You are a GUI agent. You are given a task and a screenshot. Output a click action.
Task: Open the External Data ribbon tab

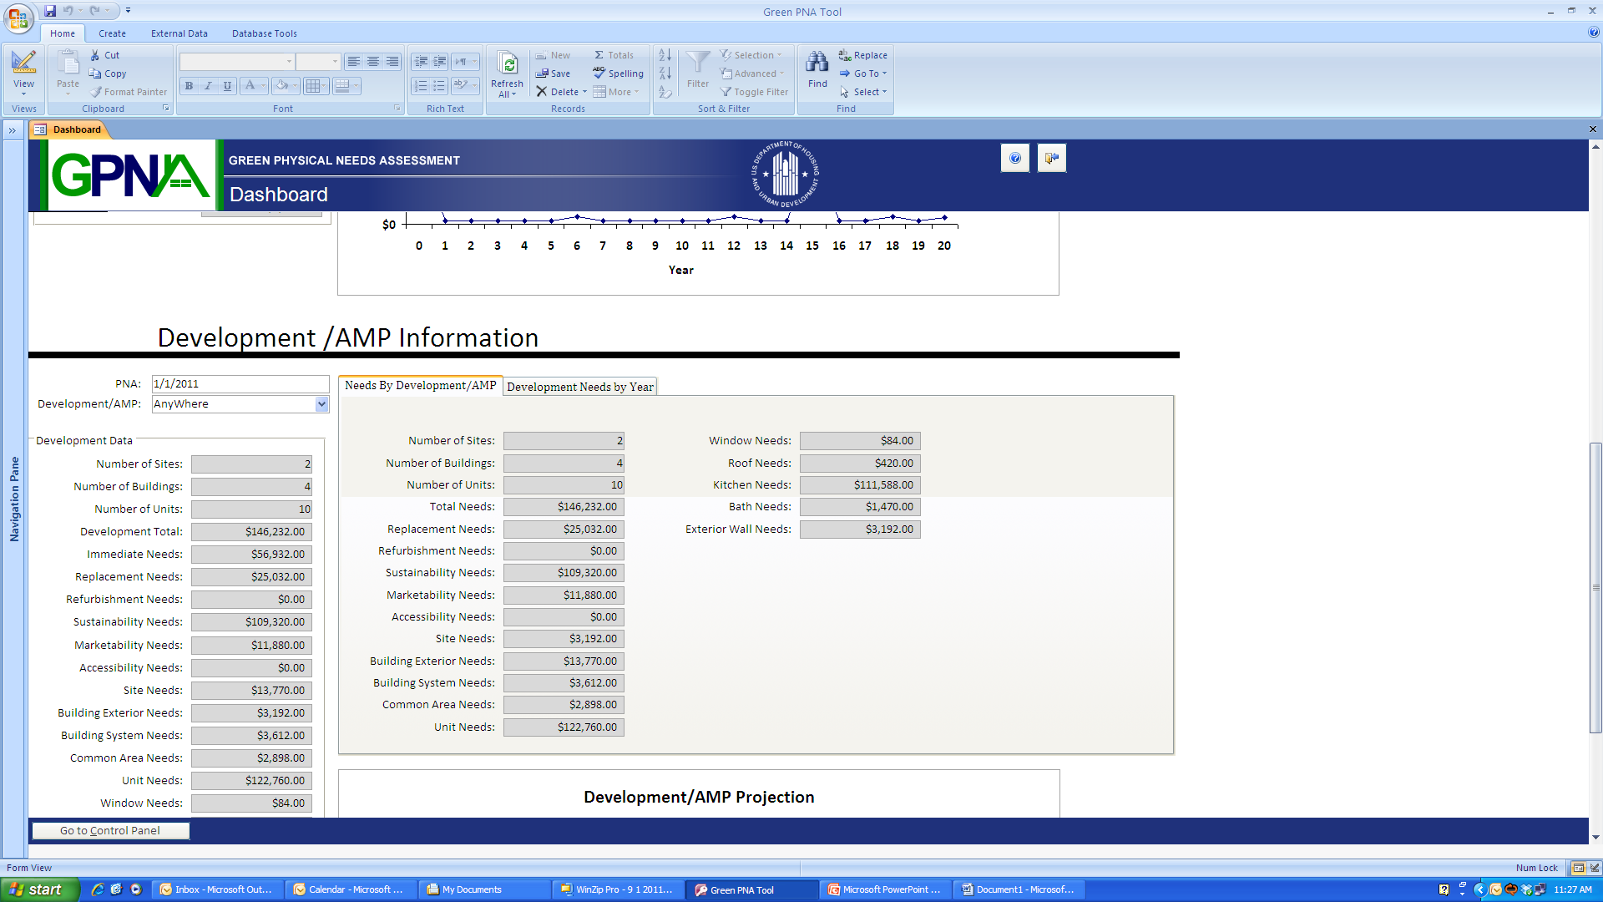(179, 33)
